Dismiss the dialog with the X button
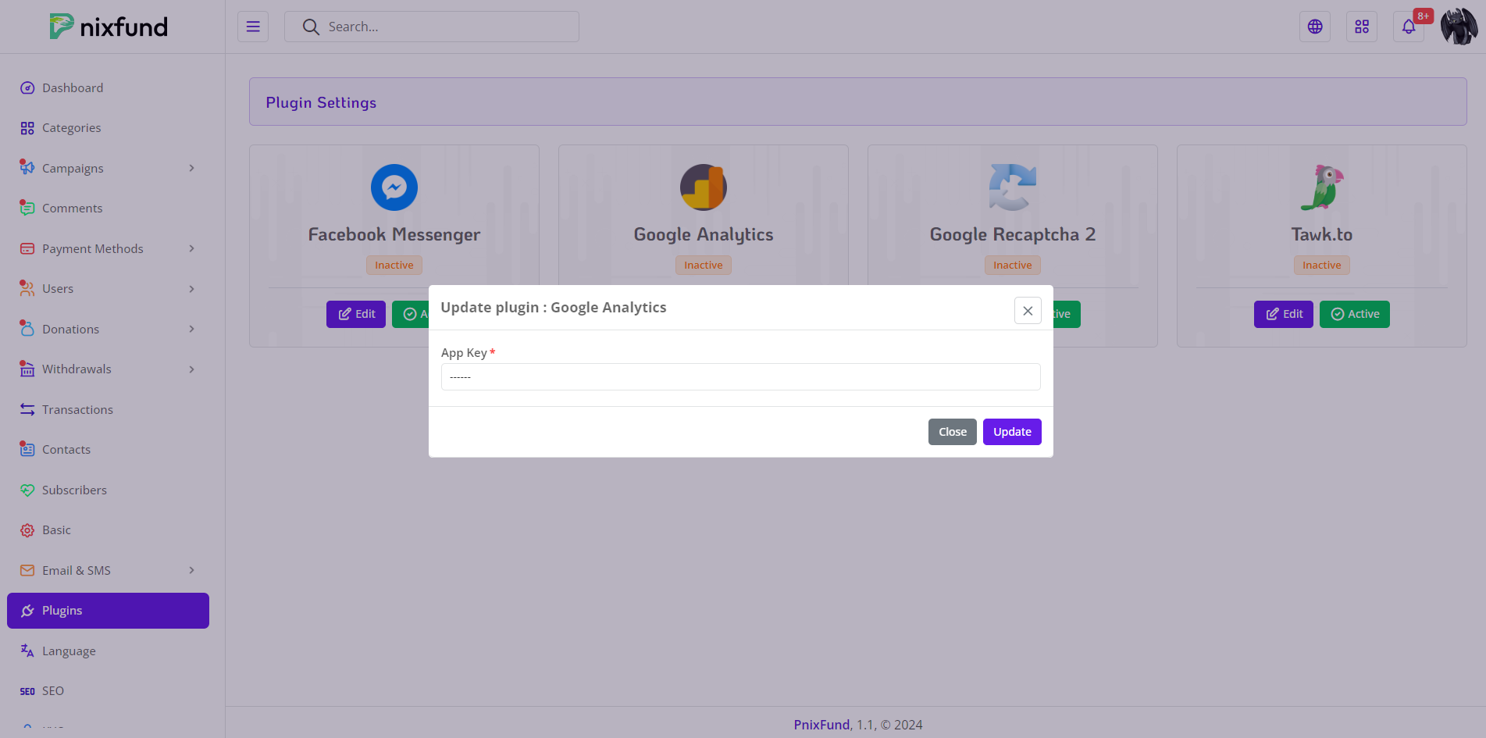Screen dimensions: 1486x738 [1028, 311]
